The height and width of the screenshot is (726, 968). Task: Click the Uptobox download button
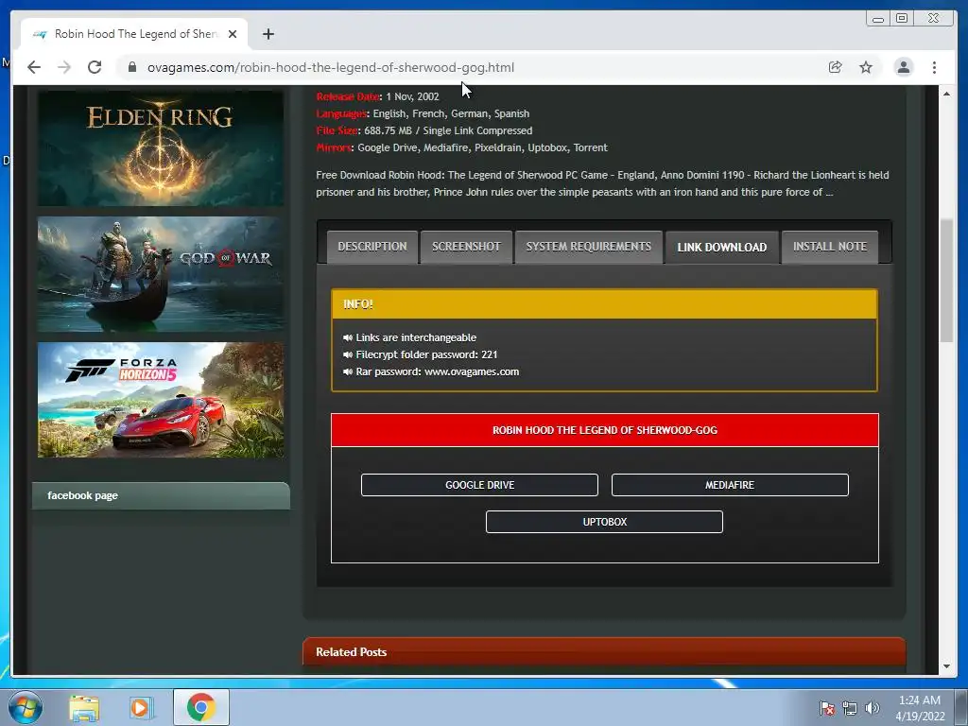click(604, 522)
